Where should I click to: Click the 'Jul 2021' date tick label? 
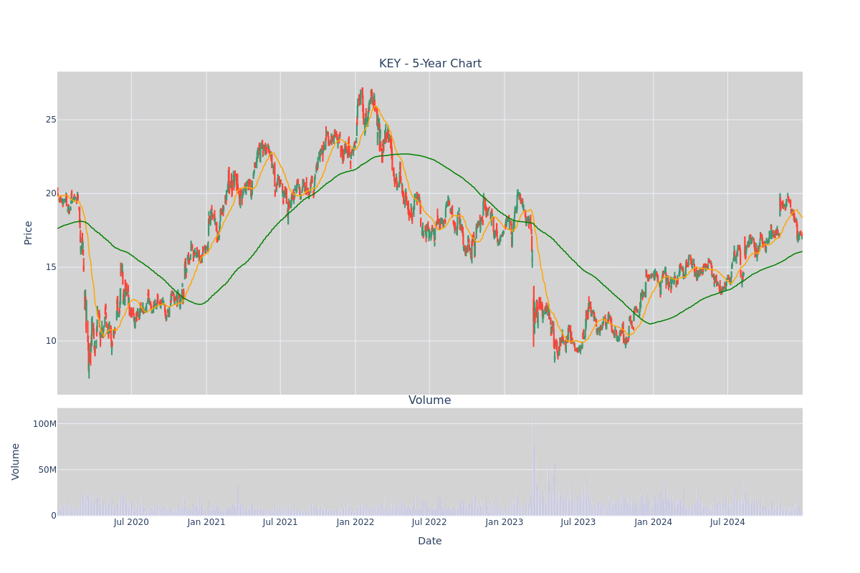pos(280,522)
